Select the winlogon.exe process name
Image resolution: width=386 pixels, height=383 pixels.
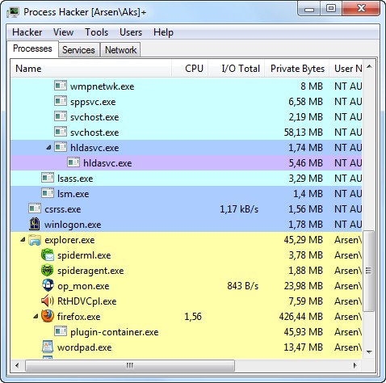pyautogui.click(x=73, y=225)
